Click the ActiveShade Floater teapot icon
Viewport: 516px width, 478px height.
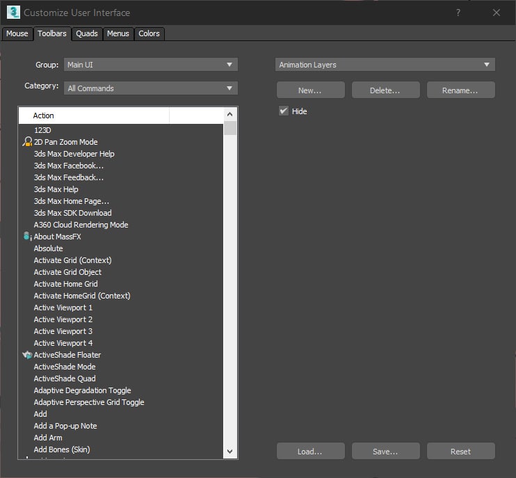27,355
